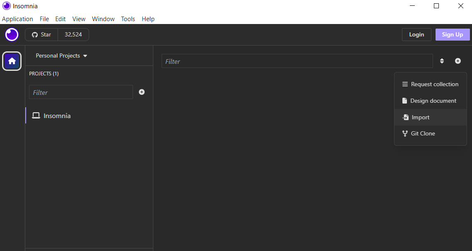Open the 32,524 stargazers count link
The width and height of the screenshot is (472, 251).
(73, 35)
